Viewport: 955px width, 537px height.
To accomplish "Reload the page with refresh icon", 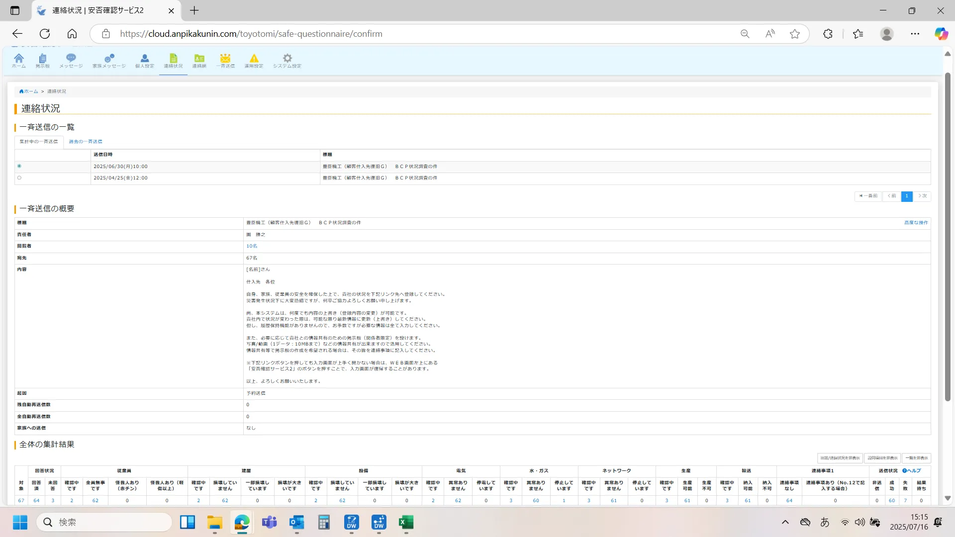I will click(x=45, y=34).
